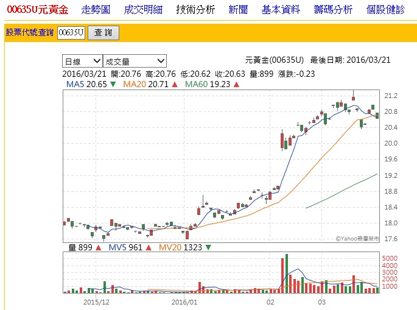417x310 pixels.
Task: Click the 17.6 price axis label
Action: pyautogui.click(x=391, y=239)
